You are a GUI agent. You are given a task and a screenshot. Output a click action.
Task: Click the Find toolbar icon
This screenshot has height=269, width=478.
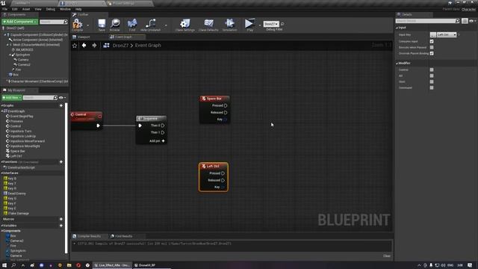point(132,24)
